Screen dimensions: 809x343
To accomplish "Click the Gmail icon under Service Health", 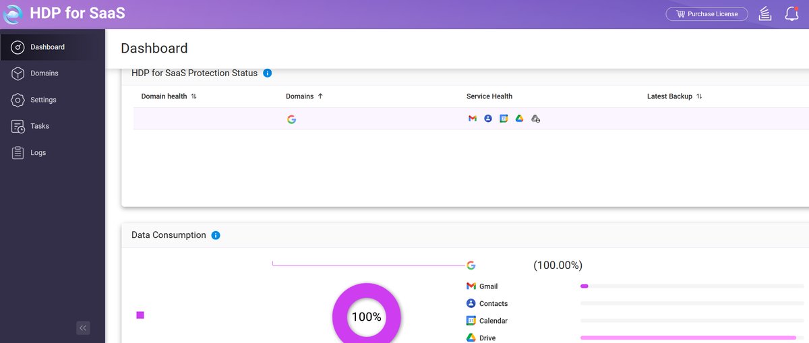I will (473, 119).
